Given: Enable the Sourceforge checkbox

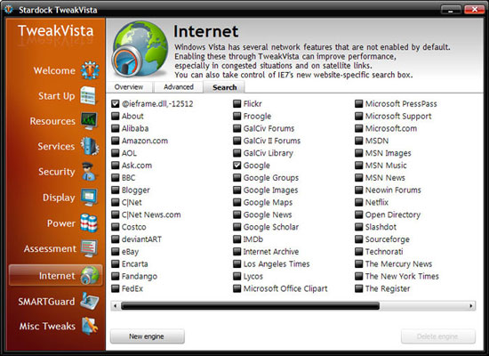Looking at the screenshot, I should click(358, 239).
